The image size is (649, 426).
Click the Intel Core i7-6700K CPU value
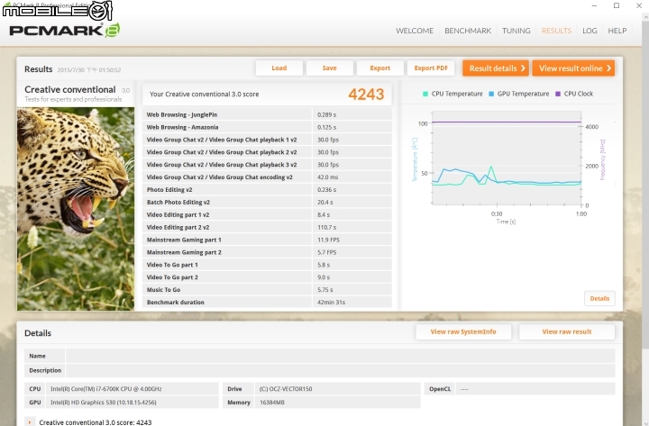(x=106, y=389)
